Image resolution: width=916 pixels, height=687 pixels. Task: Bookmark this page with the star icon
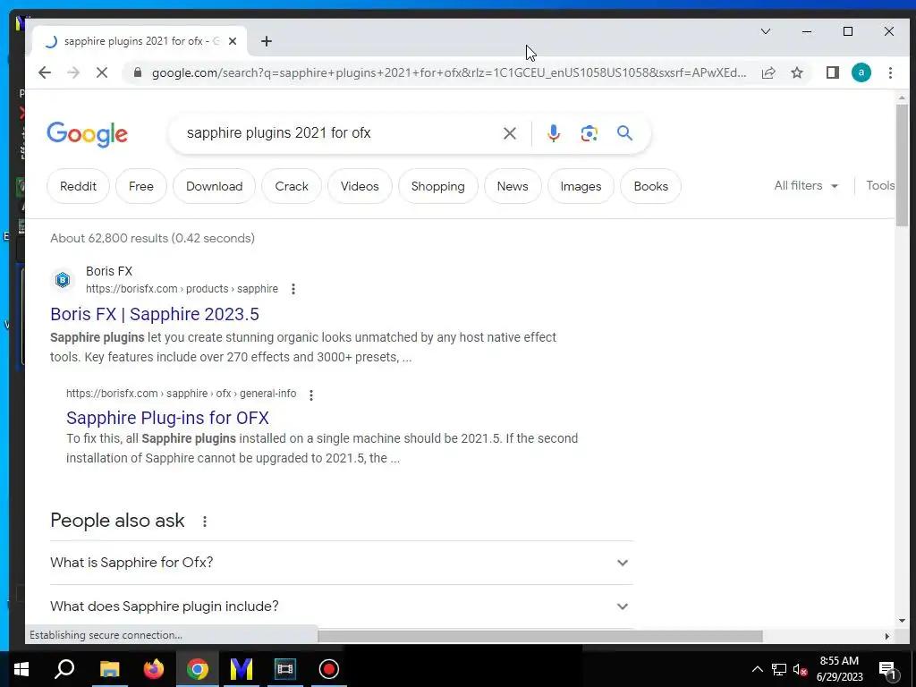[797, 72]
